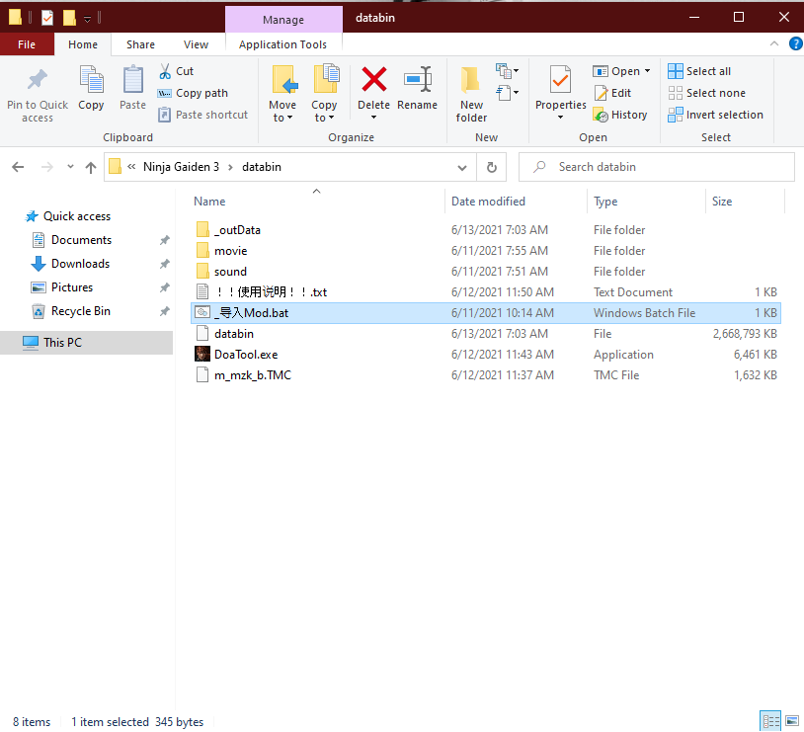
Task: Sort by Date modified column
Action: pos(488,202)
